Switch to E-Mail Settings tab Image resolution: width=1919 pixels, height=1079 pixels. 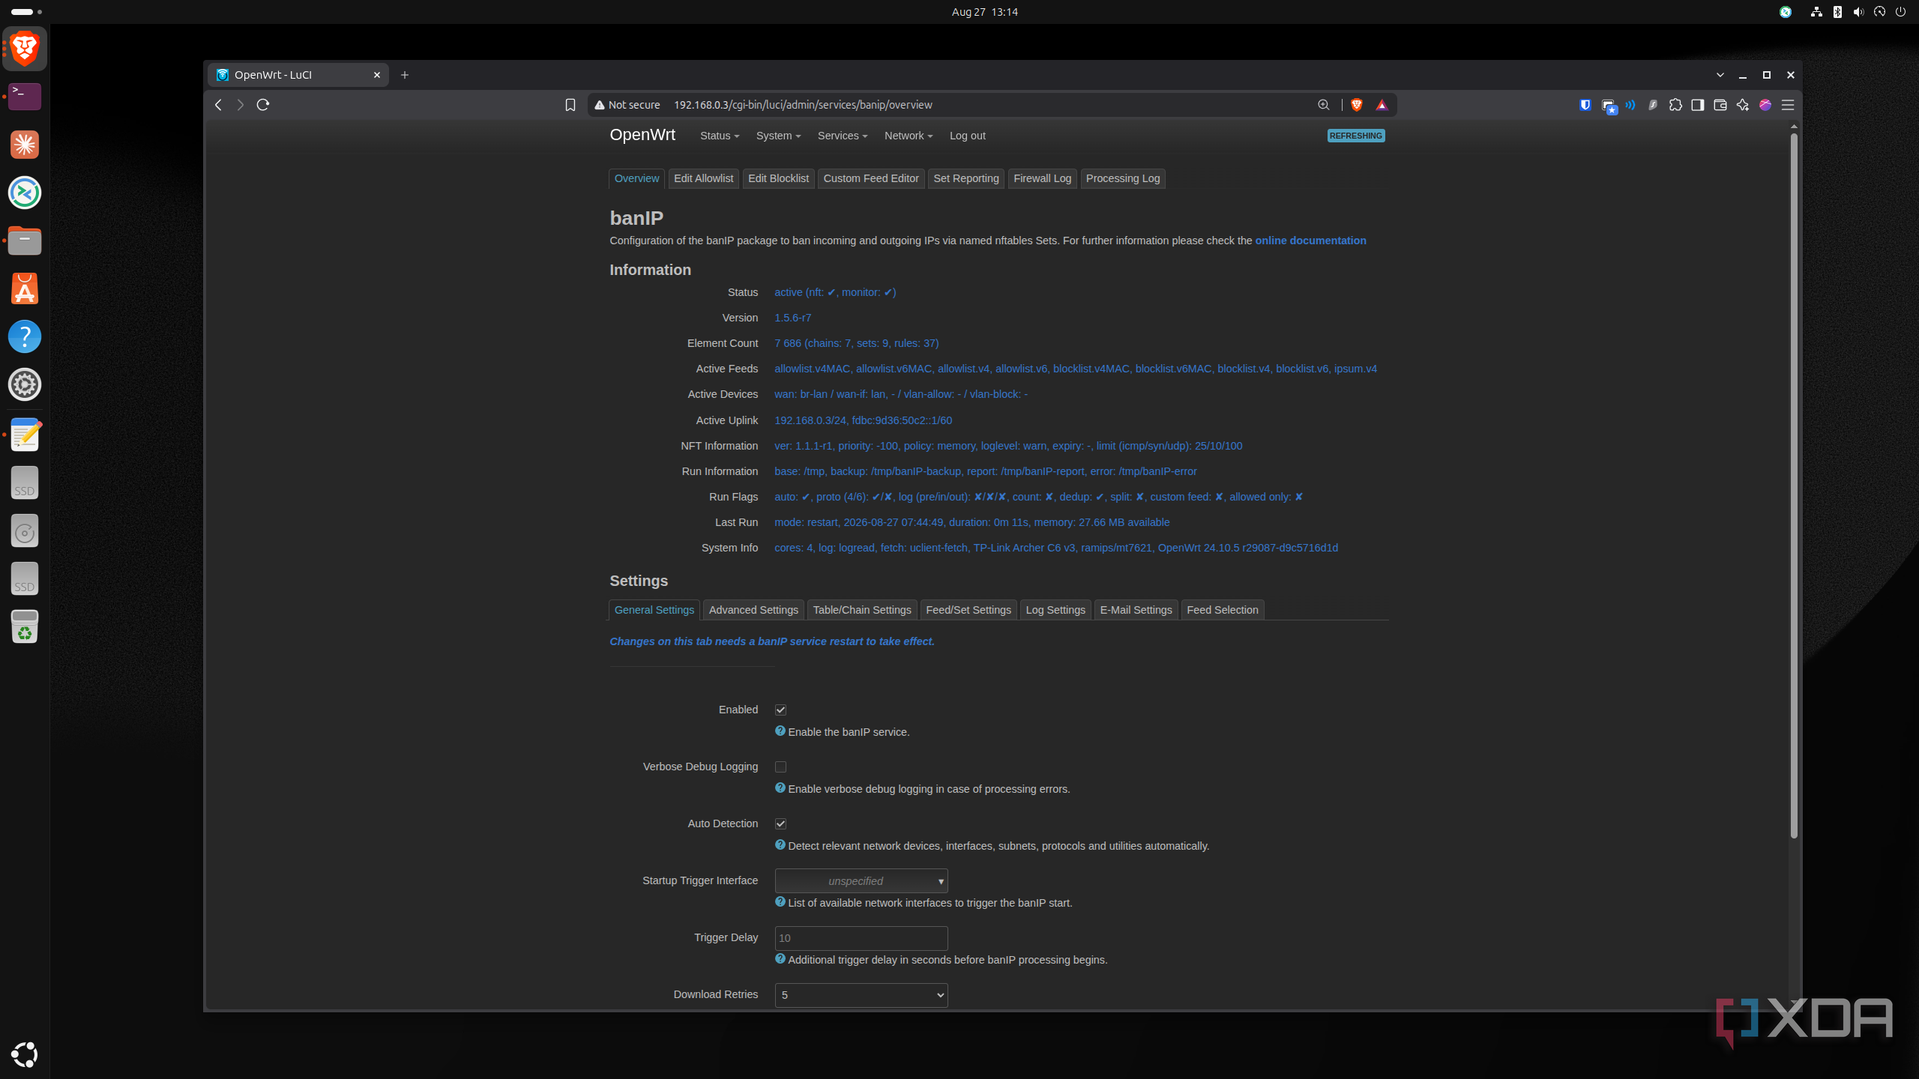point(1136,610)
